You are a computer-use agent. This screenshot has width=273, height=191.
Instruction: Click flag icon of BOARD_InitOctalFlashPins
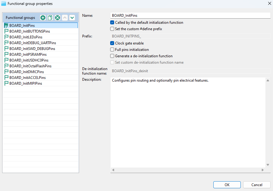[6, 66]
